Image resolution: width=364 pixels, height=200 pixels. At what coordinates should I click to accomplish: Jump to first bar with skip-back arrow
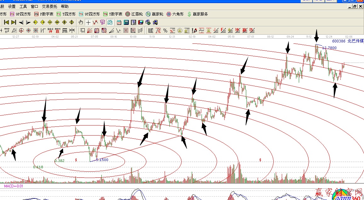tap(6, 22)
